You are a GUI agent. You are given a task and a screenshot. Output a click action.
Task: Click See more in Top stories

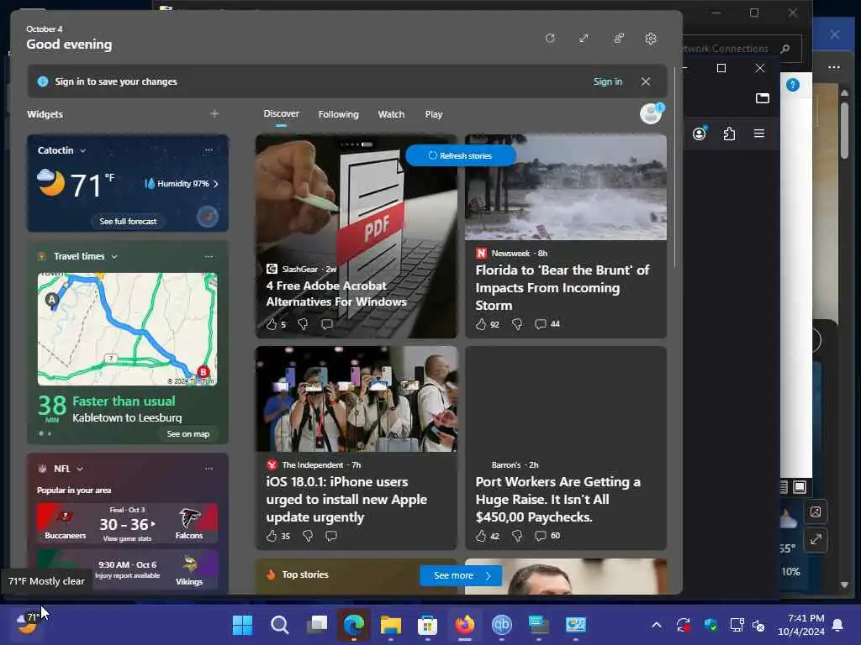pyautogui.click(x=461, y=575)
